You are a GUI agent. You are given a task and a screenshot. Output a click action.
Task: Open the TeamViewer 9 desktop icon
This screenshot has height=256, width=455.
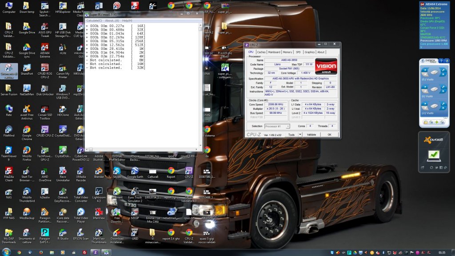pos(9,154)
